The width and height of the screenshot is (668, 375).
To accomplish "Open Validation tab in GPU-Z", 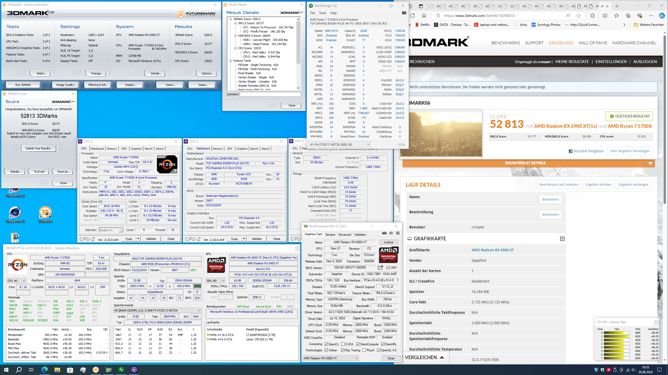I will 360,234.
